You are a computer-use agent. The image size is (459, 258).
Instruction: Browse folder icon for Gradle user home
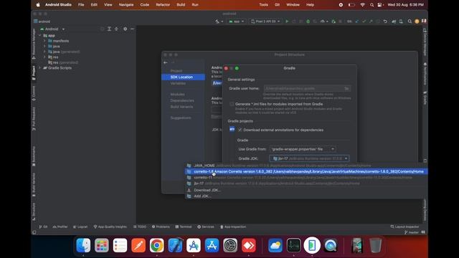pos(346,88)
